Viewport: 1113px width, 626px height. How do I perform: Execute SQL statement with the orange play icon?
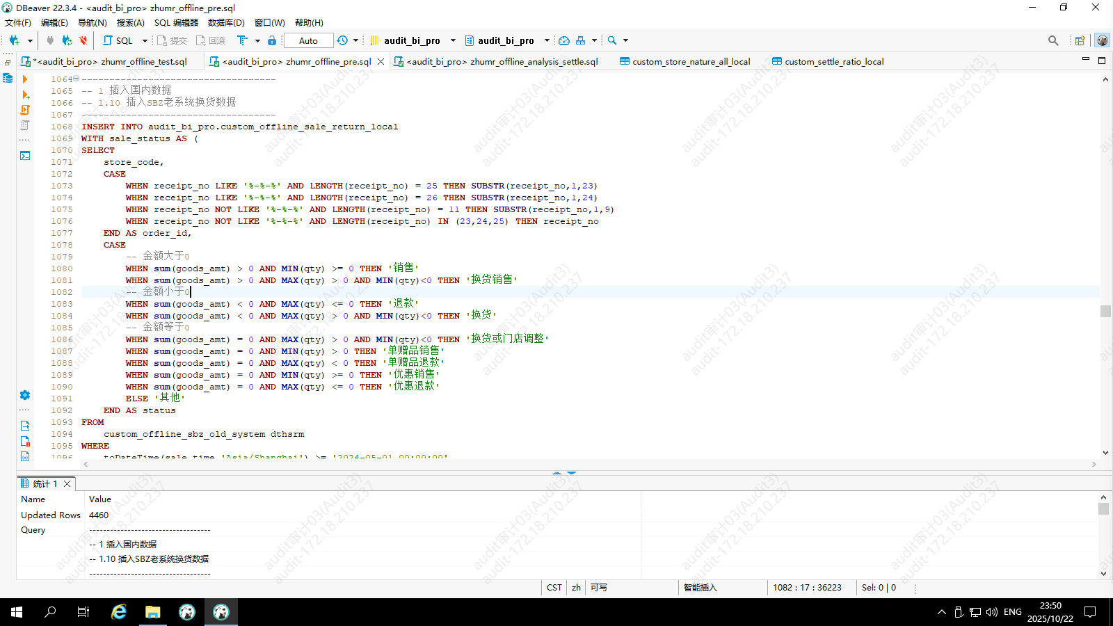coord(25,79)
